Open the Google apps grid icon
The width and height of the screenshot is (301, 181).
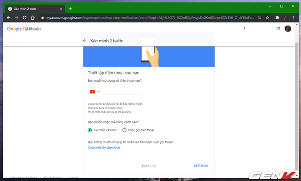click(x=278, y=29)
